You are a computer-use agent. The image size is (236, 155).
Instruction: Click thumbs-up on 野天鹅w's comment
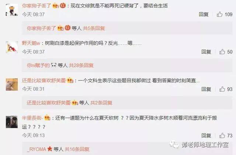click(222, 52)
